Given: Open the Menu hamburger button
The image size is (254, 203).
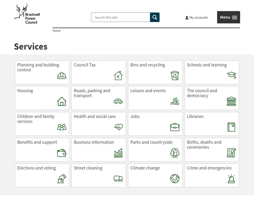Looking at the screenshot, I should (229, 17).
